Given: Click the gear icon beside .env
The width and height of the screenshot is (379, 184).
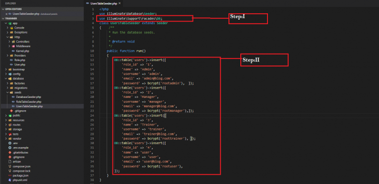Looking at the screenshot, I should [x=10, y=143].
